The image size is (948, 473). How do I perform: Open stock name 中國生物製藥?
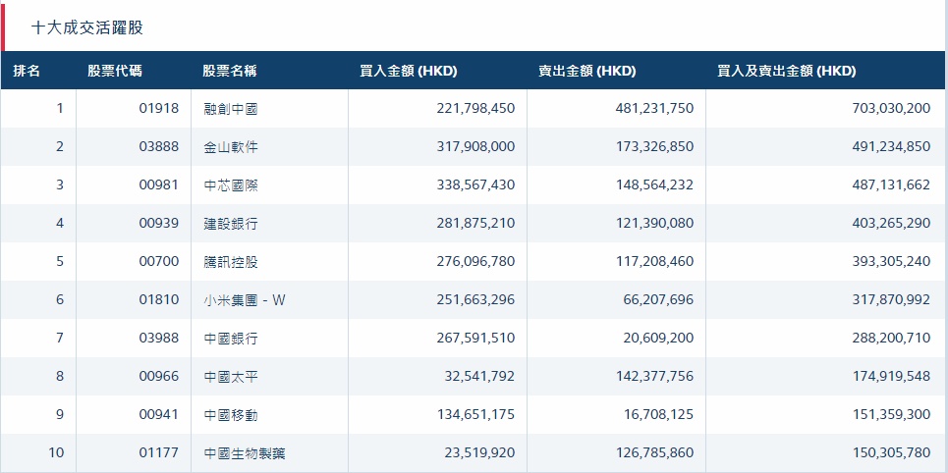245,453
